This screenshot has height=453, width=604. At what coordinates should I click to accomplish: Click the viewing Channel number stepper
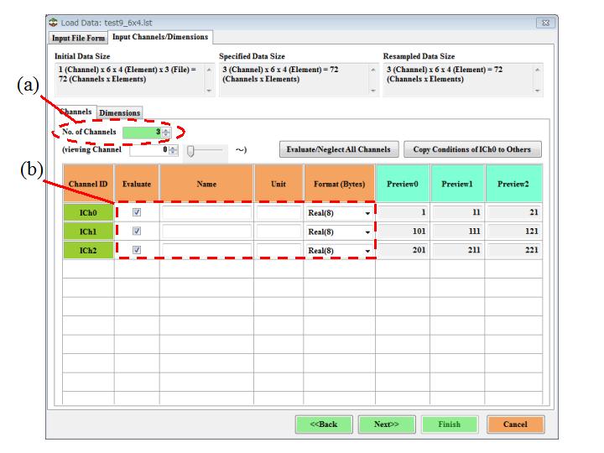pos(174,150)
